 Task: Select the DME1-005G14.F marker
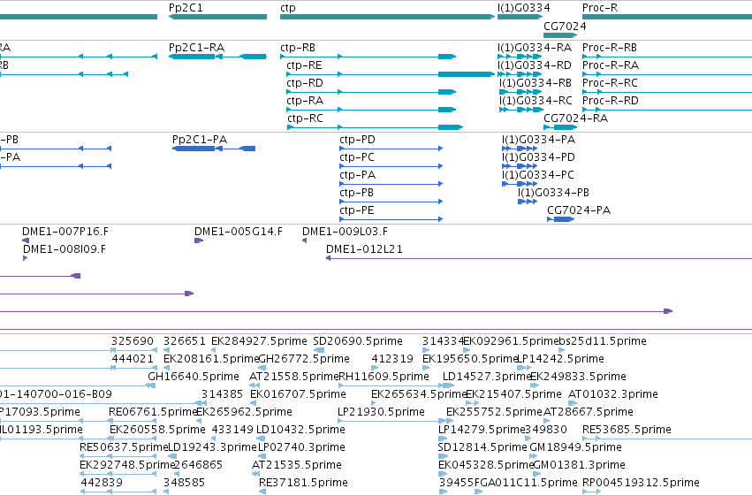(x=199, y=240)
